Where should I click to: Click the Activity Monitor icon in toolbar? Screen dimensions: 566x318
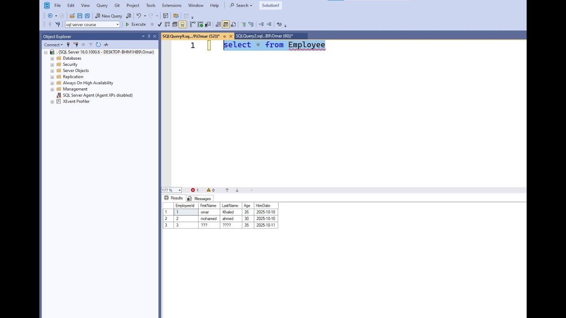click(165, 16)
